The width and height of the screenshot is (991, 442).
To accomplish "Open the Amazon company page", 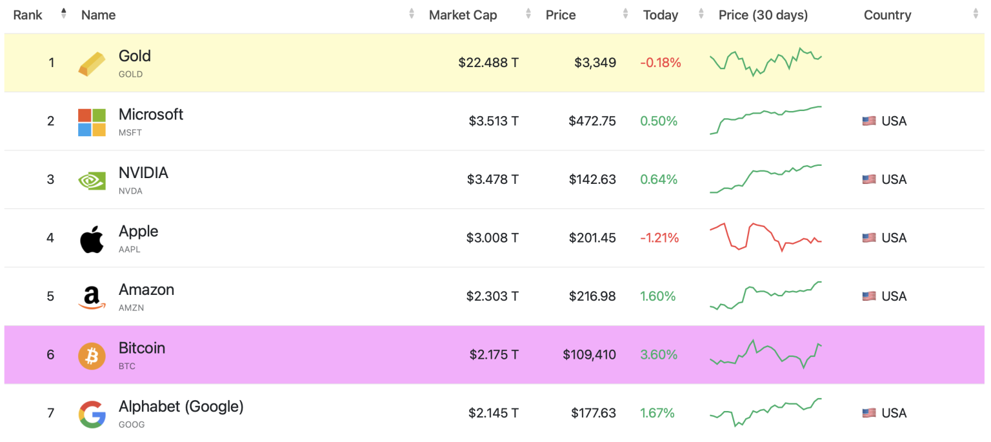I will [x=146, y=290].
